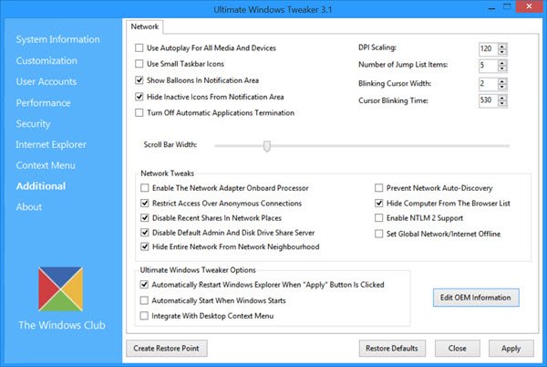547x367 pixels.
Task: Uncheck Hide Entire Network From Network Neighbourhood
Action: 145,246
